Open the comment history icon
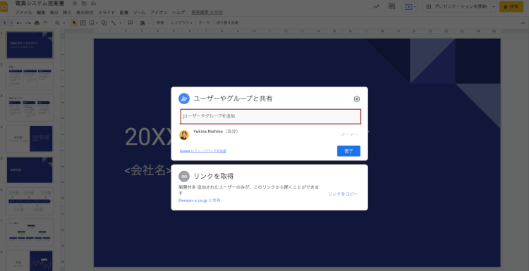 [x=391, y=7]
